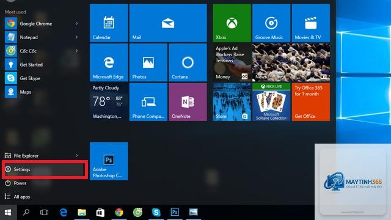Open the Money news tile

pos(232,62)
